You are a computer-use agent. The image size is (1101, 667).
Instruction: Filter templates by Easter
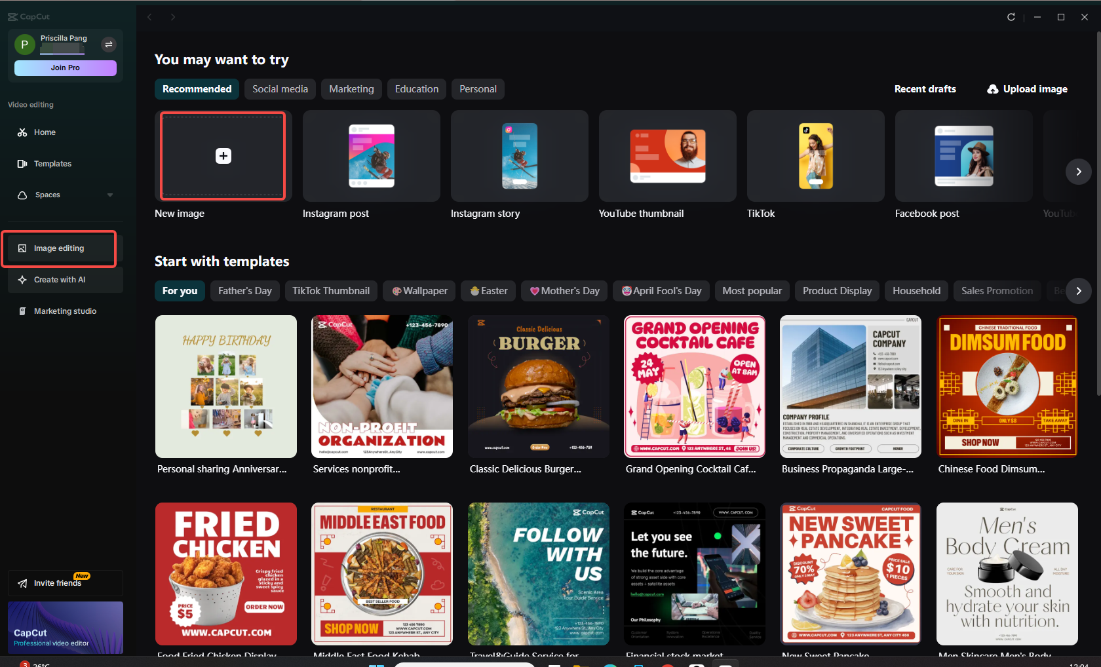pyautogui.click(x=489, y=291)
